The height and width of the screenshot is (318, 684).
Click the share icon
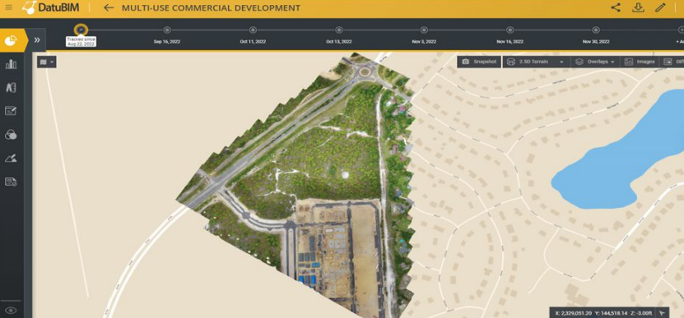click(x=616, y=8)
